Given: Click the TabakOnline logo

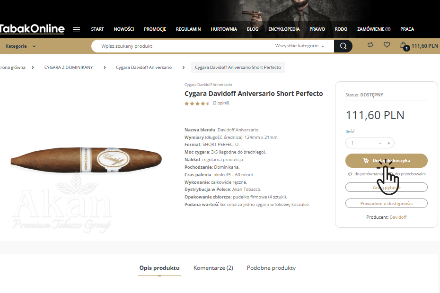Looking at the screenshot, I should coord(32,29).
